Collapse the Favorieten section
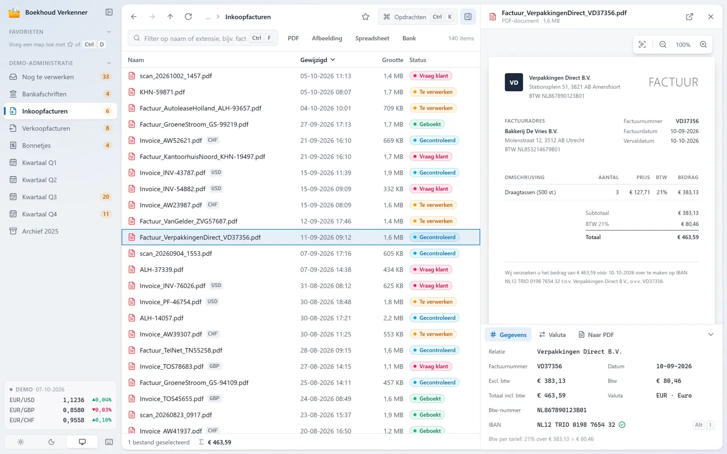The image size is (727, 454). coord(109,32)
